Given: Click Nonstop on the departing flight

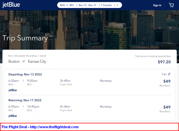Looking at the screenshot, I should pyautogui.click(x=106, y=81).
